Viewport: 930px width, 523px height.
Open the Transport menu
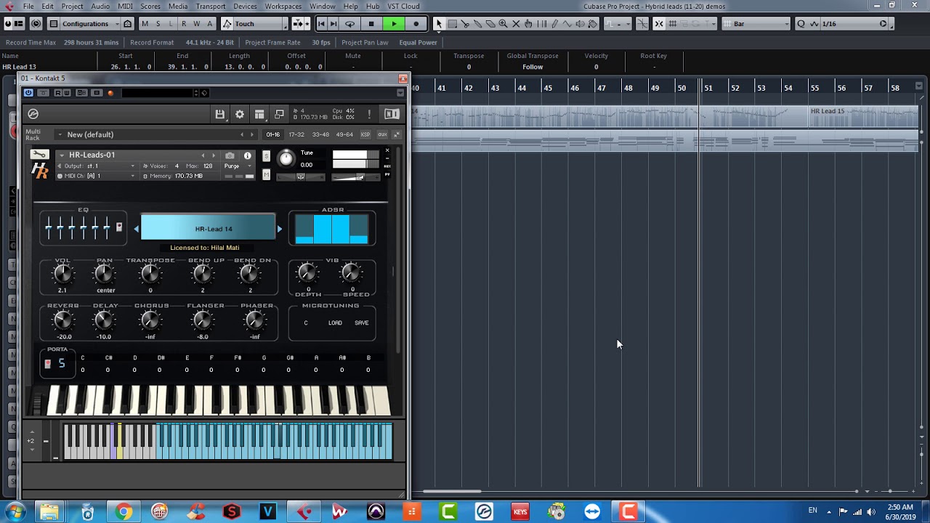pyautogui.click(x=211, y=7)
